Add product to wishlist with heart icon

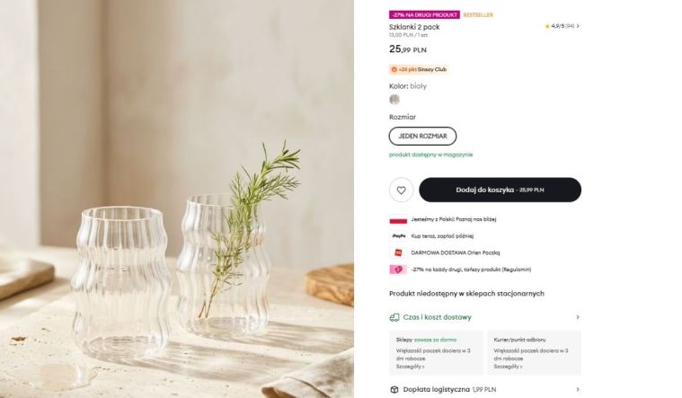(x=401, y=190)
